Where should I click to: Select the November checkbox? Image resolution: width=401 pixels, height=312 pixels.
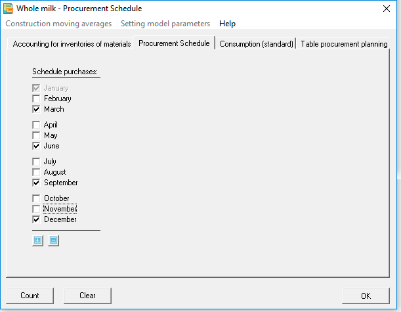(x=36, y=209)
